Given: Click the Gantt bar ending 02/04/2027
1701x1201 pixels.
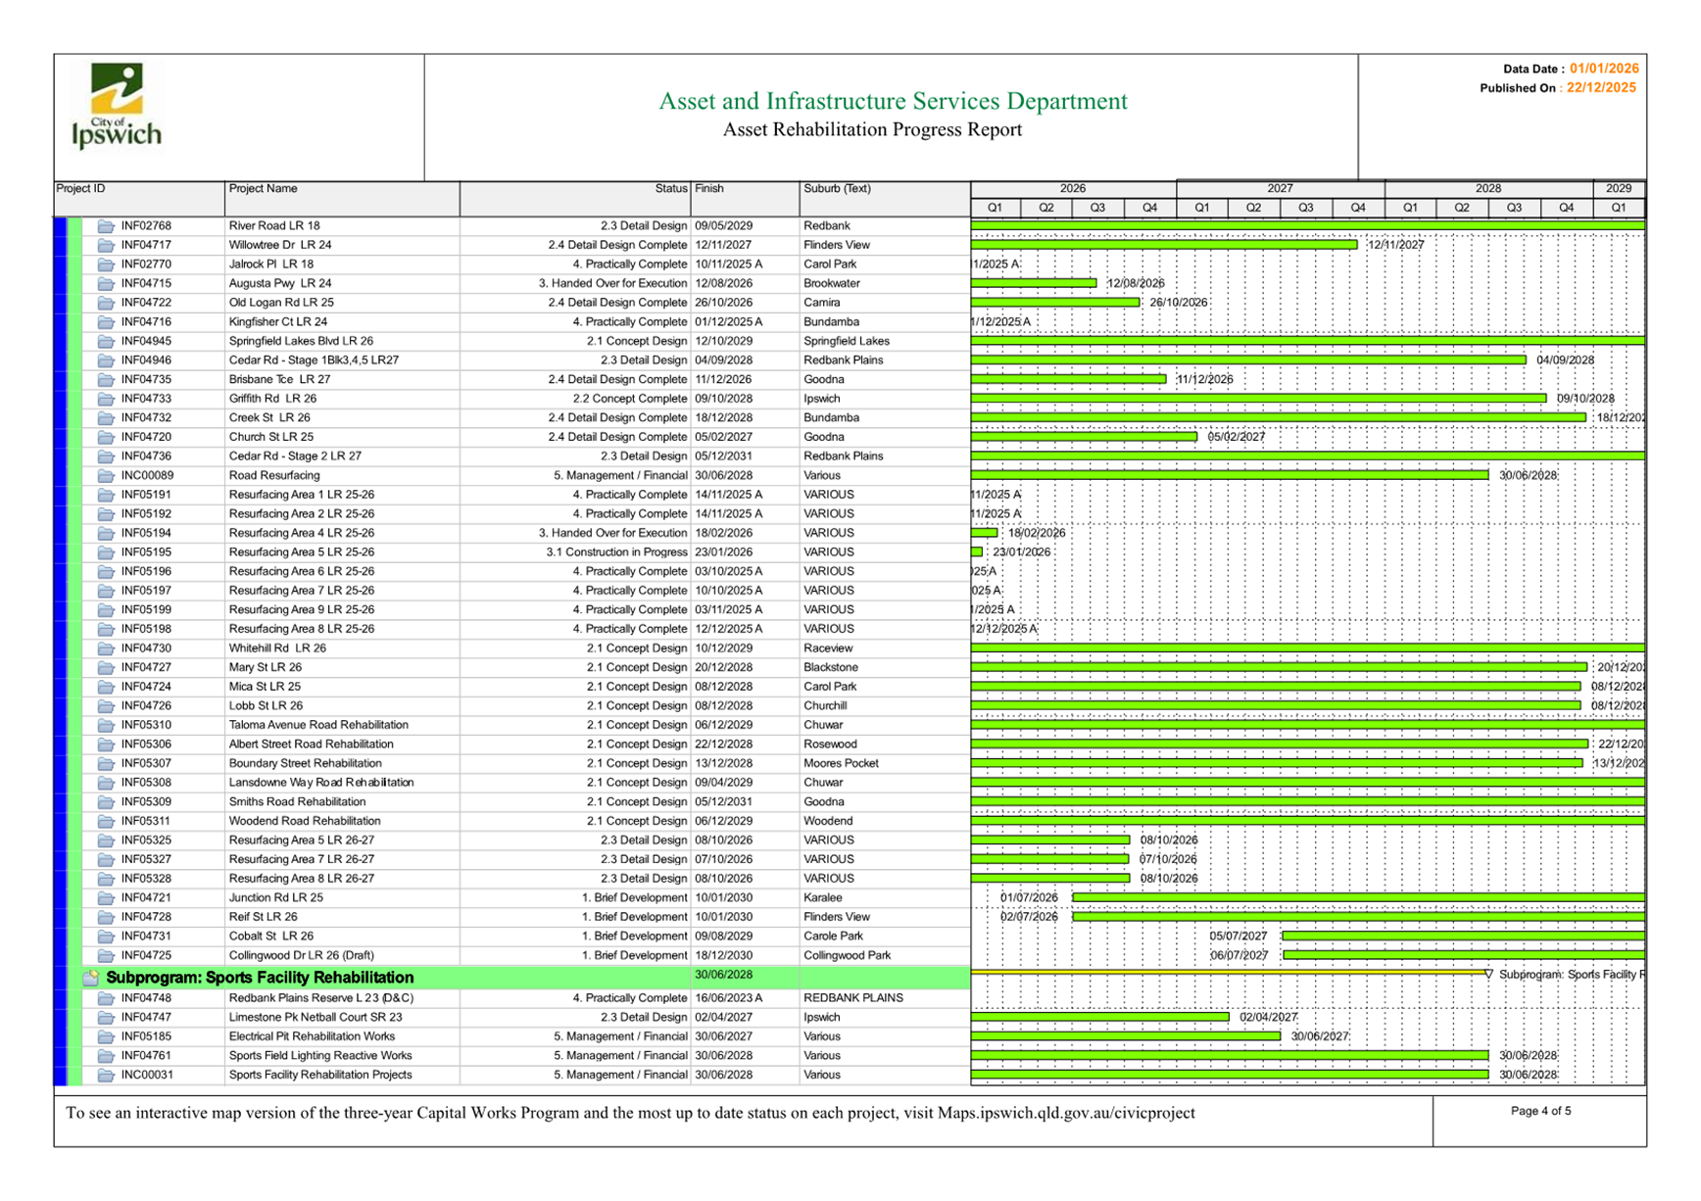Looking at the screenshot, I should [x=1099, y=1017].
